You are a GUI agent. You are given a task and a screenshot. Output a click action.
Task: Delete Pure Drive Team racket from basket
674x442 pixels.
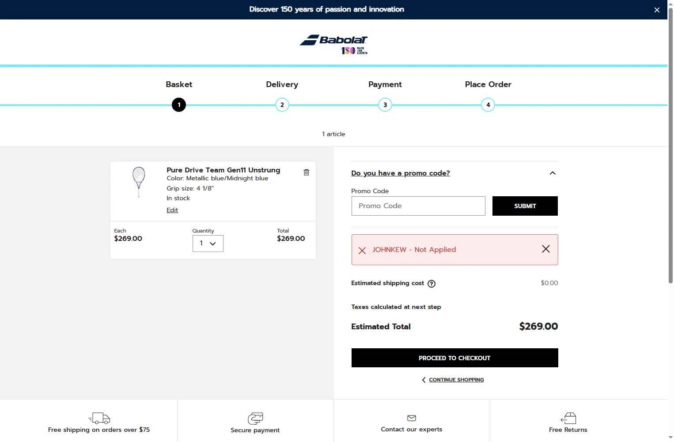click(307, 172)
